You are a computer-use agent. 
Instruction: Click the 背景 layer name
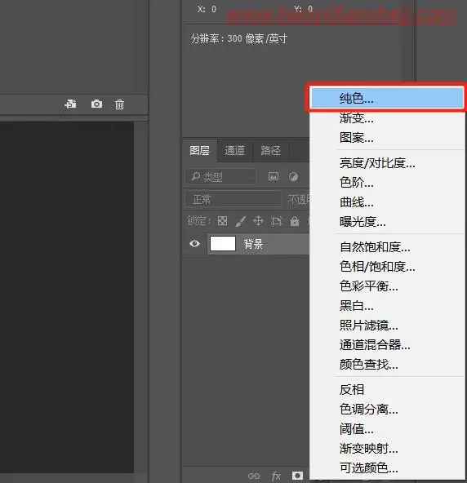coord(253,244)
